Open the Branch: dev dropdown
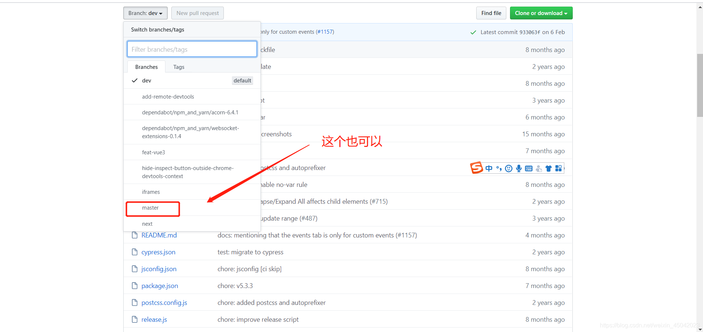Viewport: 703px width, 332px height. click(145, 13)
